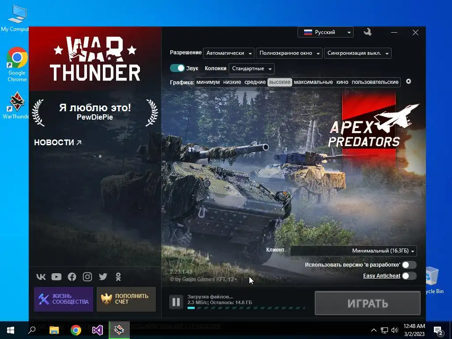This screenshot has width=452, height=339.
Task: Open the YouTube channel icon
Action: [x=56, y=277]
